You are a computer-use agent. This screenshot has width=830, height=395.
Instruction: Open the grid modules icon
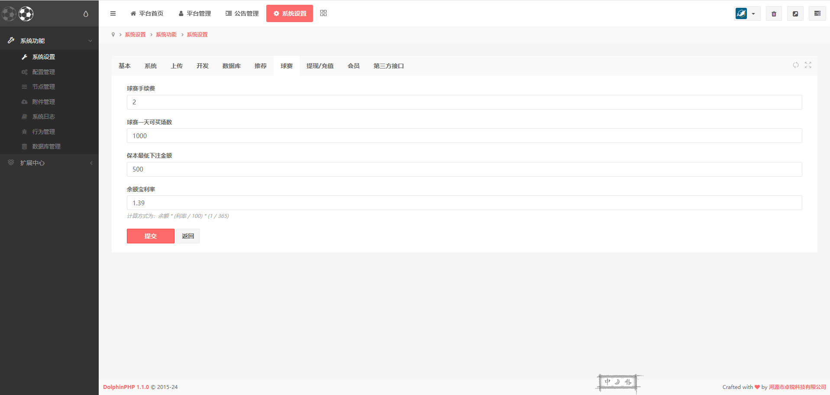pyautogui.click(x=323, y=13)
